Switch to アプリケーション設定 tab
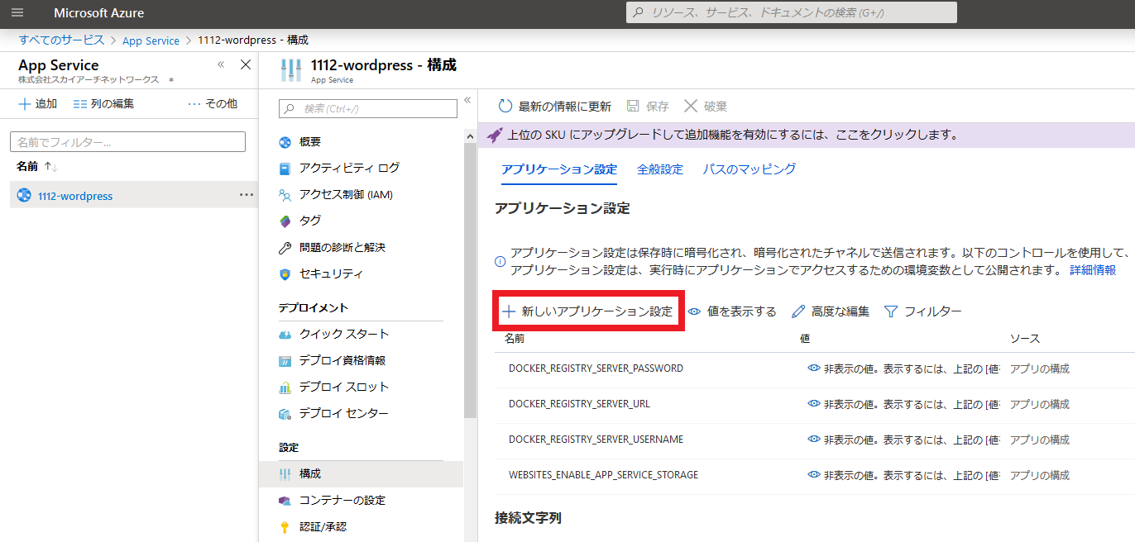This screenshot has height=542, width=1135. 559,169
